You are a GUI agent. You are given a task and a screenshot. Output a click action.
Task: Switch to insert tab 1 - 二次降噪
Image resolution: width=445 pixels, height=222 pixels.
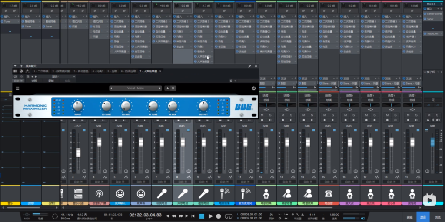(40, 71)
